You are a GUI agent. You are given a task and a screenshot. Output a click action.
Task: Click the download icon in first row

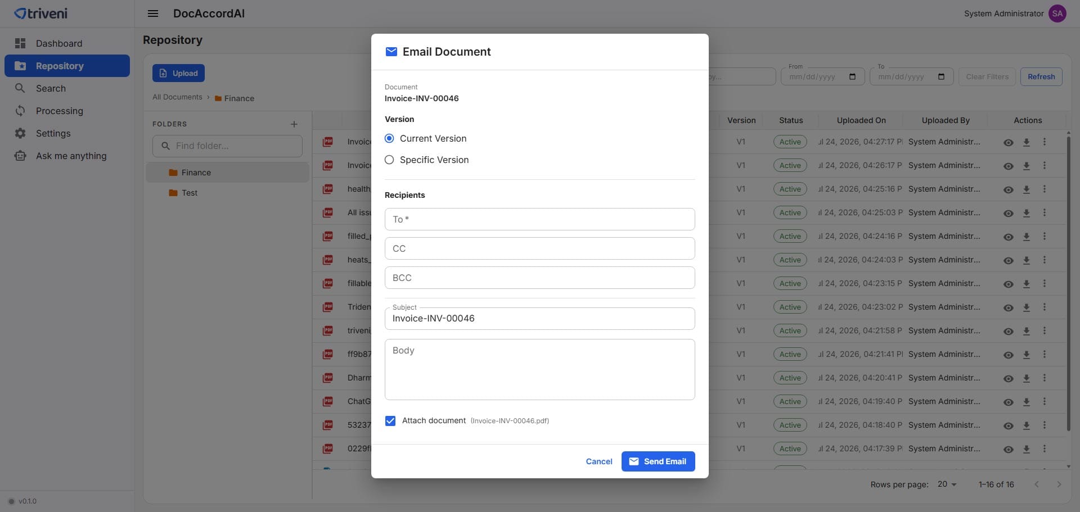click(1026, 142)
